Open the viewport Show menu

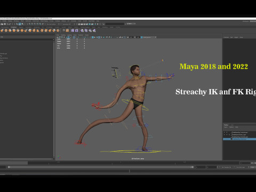(x=75, y=35)
